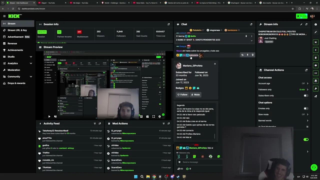This screenshot has width=320, height=180.
Task: Collapse the pinned message chevron
Action: click(x=252, y=41)
